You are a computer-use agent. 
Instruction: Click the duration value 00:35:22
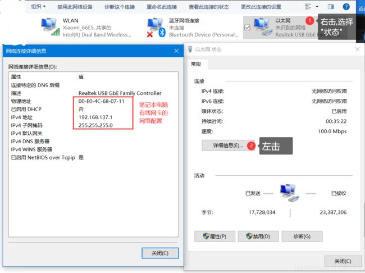336,121
